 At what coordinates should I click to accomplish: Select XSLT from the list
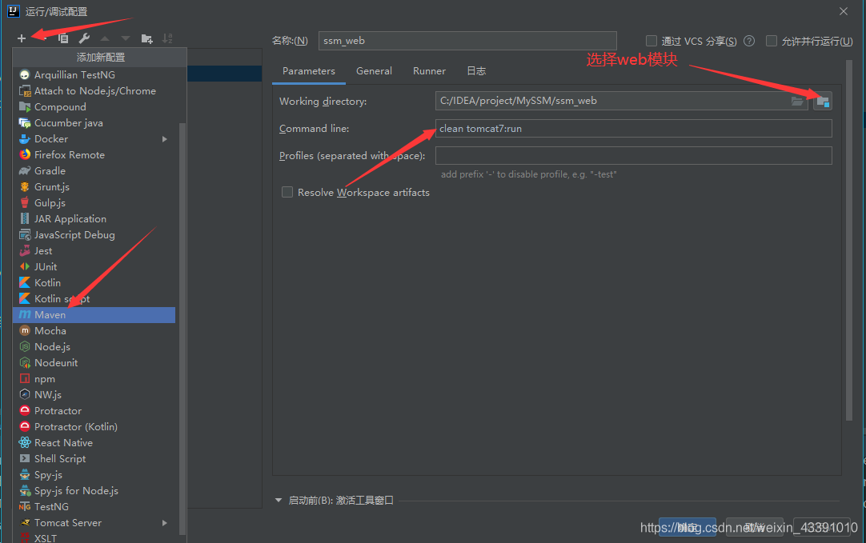click(x=94, y=537)
